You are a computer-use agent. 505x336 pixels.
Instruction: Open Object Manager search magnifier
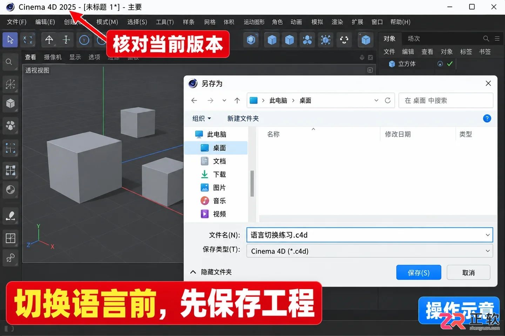(486, 38)
